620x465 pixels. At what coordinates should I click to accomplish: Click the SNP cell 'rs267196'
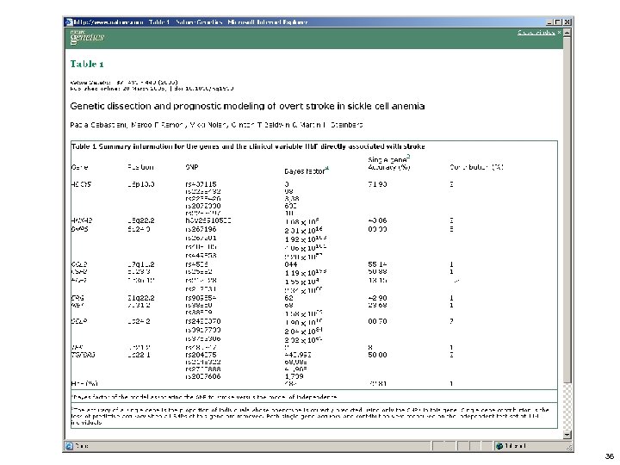click(201, 229)
